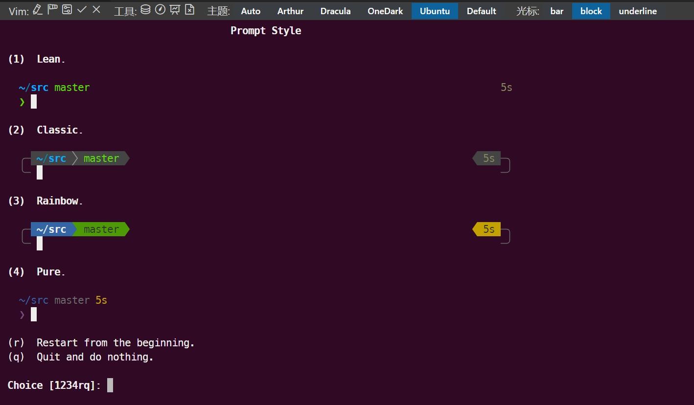Enable the underline cursor style

637,11
